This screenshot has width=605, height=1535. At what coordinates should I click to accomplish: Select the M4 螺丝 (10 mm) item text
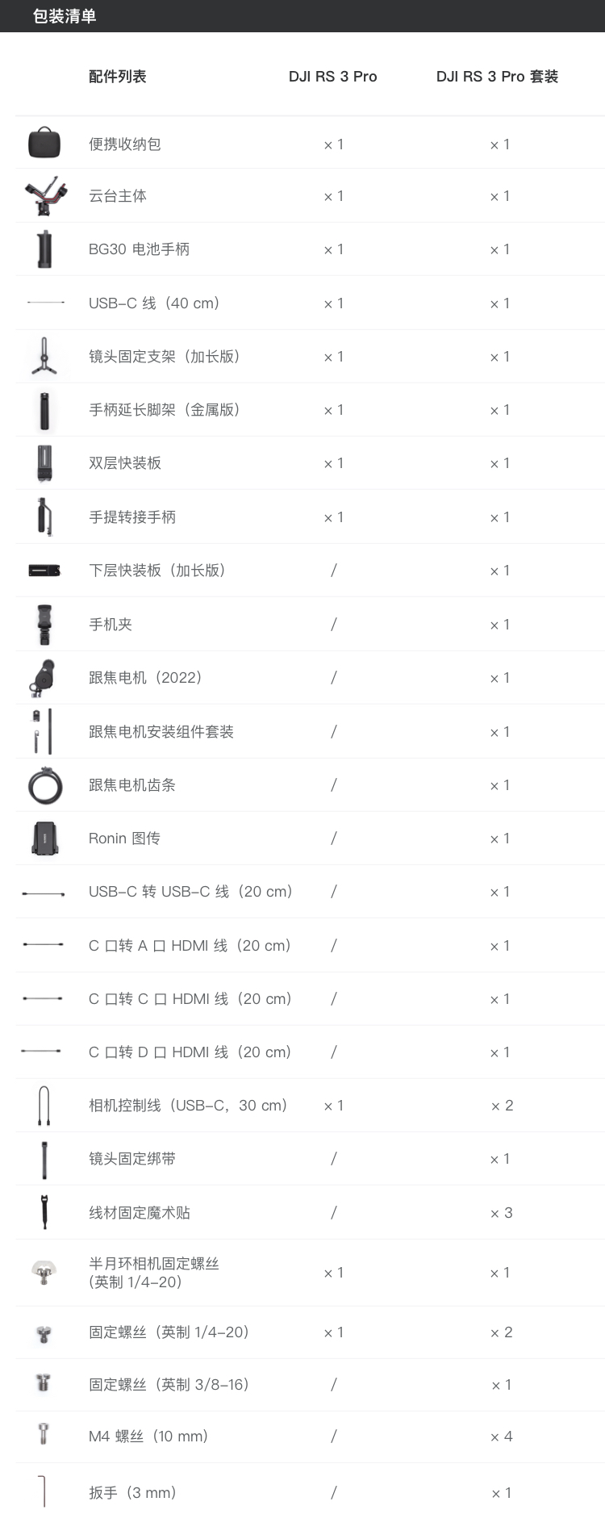(x=148, y=1437)
